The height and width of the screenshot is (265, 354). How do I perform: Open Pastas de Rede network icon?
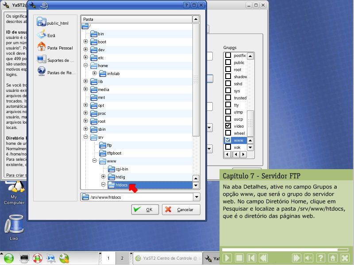pos(42,72)
